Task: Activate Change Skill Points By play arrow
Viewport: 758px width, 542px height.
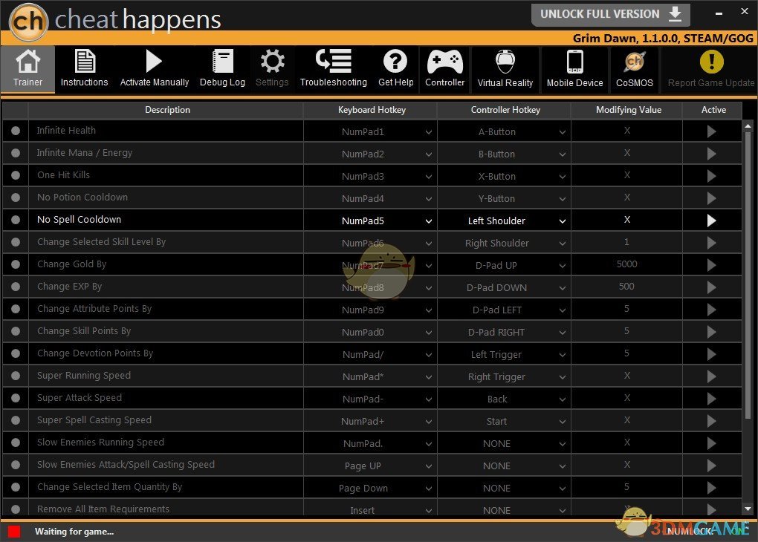Action: click(x=711, y=332)
